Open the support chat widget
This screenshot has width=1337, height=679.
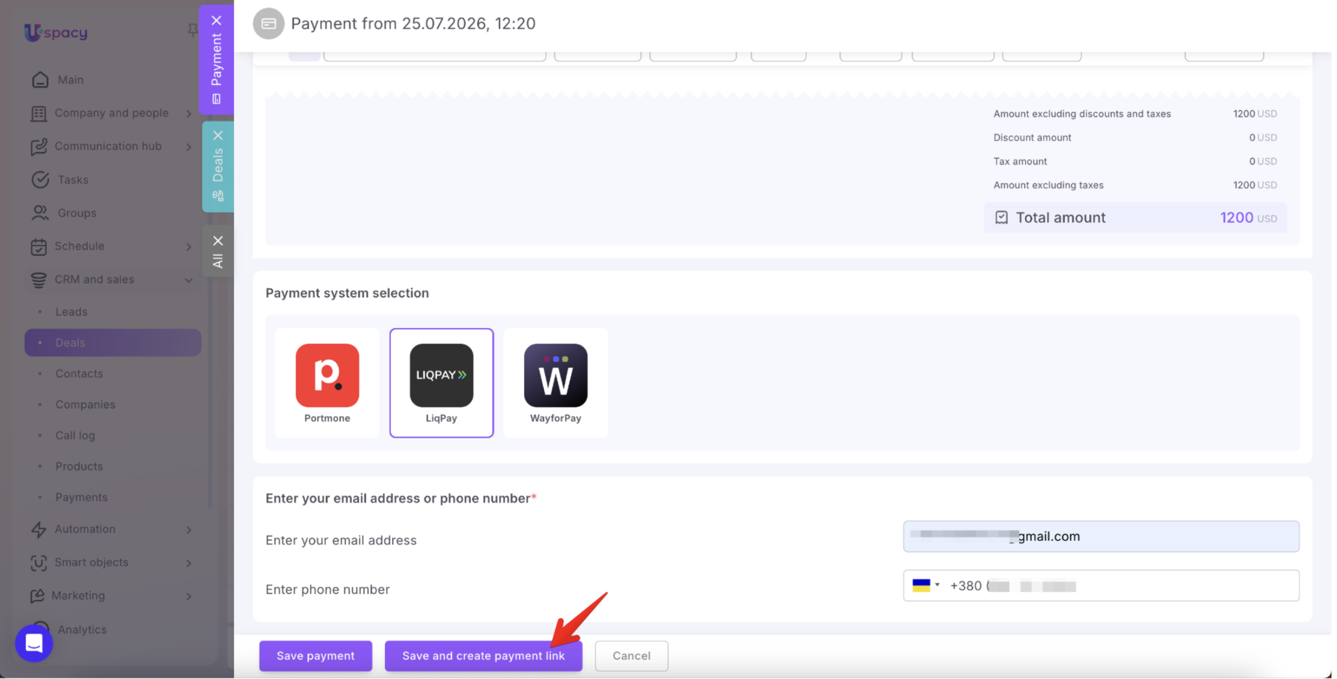[x=34, y=643]
